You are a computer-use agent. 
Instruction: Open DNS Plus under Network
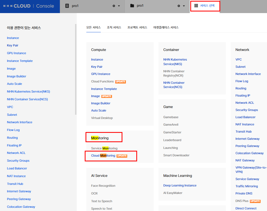click(242, 201)
